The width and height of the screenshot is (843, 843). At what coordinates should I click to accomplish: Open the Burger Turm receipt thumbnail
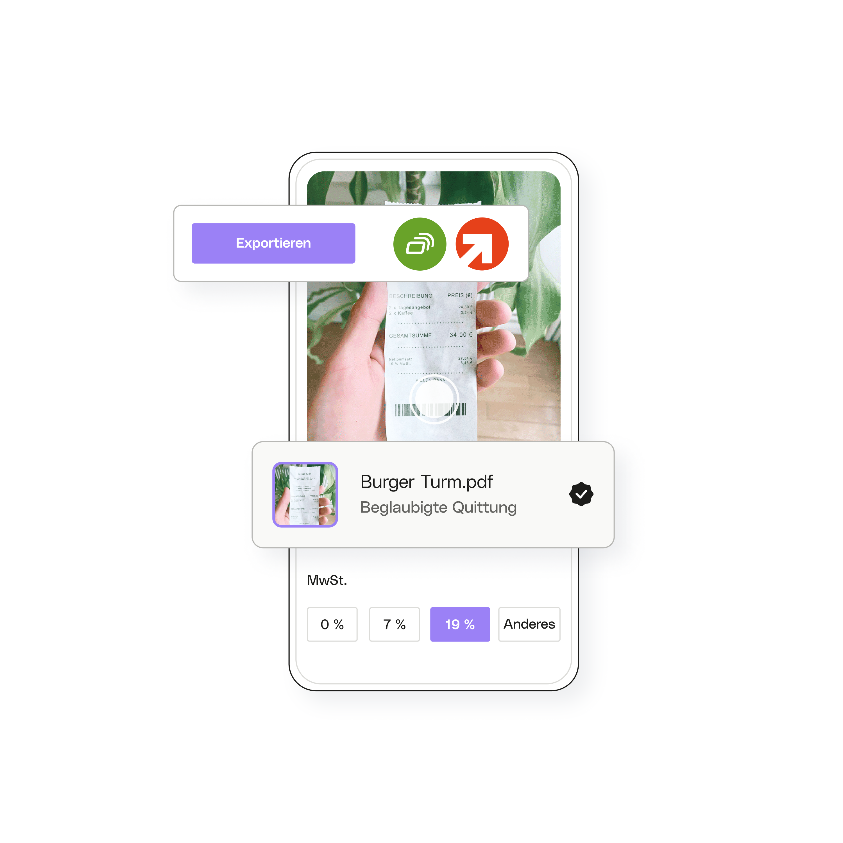tap(305, 494)
